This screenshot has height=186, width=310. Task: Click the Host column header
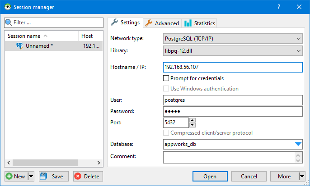(90, 36)
